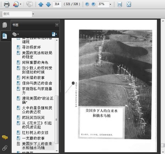Click the page number input field
This screenshot has width=165, height=154.
[x=57, y=4]
